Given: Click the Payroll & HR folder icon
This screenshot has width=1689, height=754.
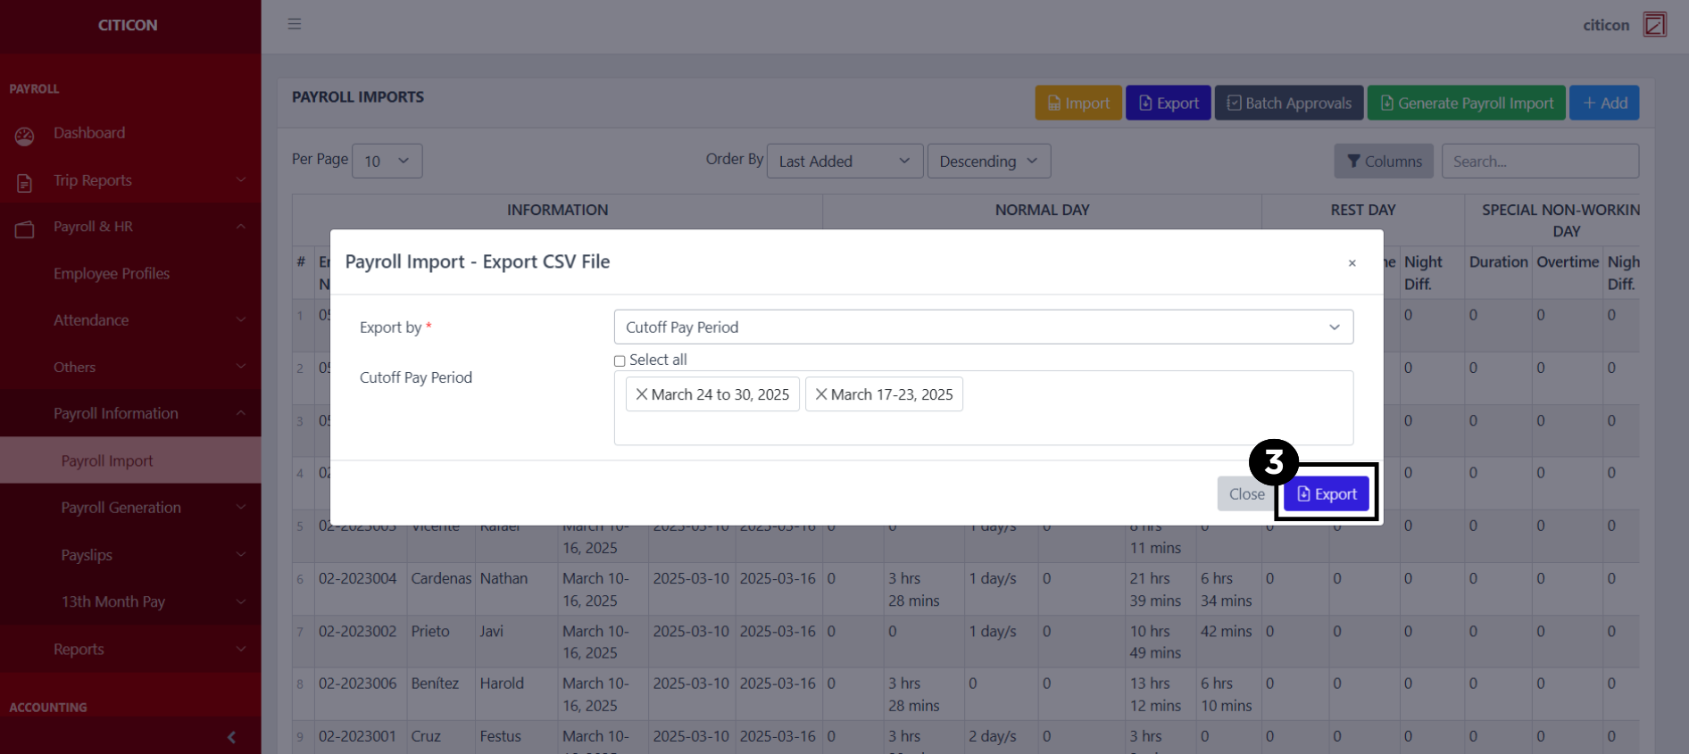Looking at the screenshot, I should pos(24,229).
